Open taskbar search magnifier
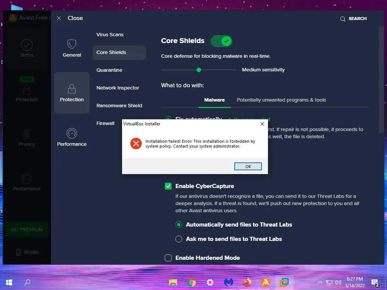 tap(27, 282)
